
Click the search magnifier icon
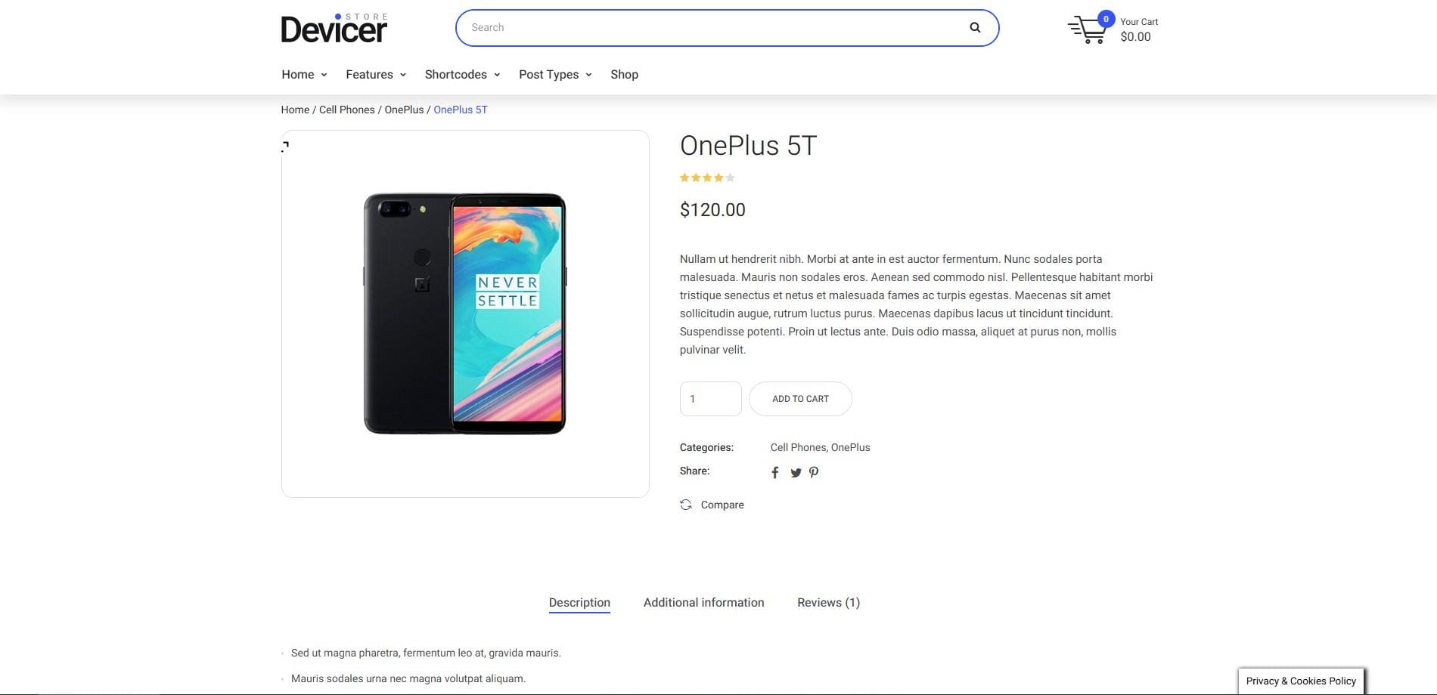click(975, 28)
